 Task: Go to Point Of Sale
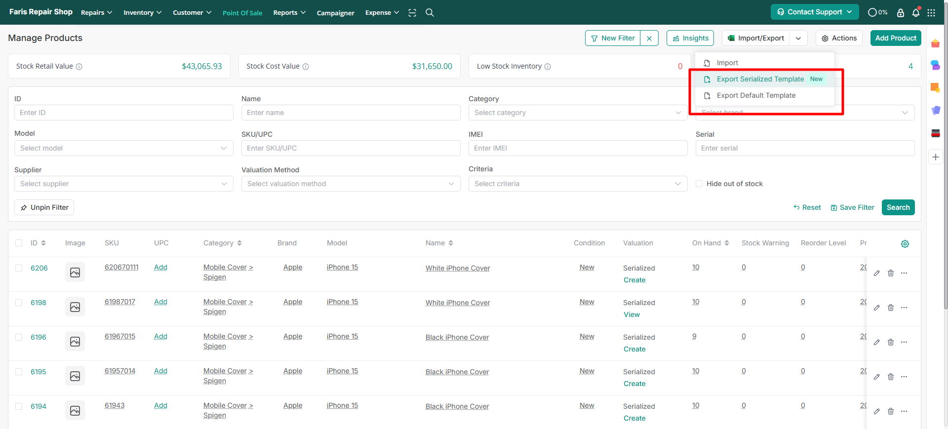pos(242,13)
